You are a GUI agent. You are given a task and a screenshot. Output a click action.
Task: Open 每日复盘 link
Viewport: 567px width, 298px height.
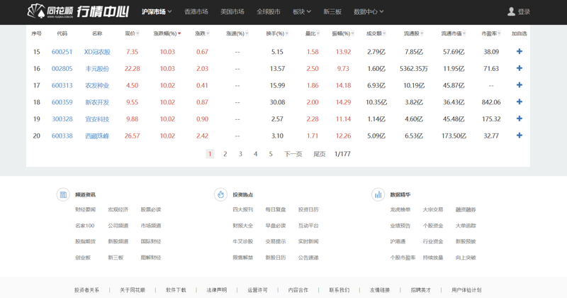pyautogui.click(x=276, y=209)
